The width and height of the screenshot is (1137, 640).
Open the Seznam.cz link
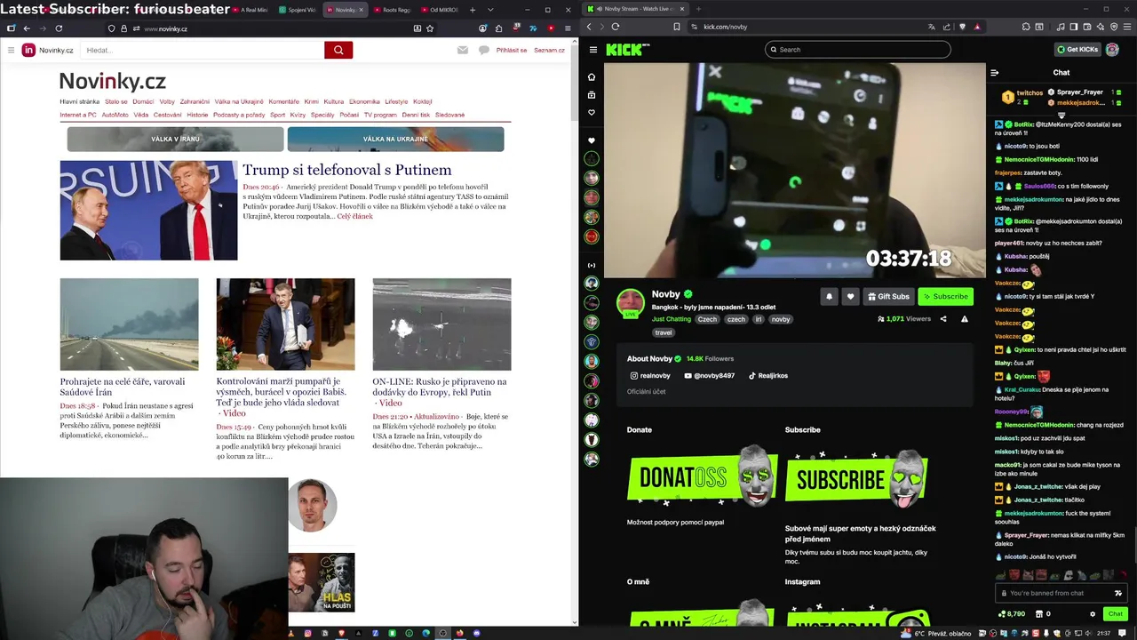click(x=549, y=50)
